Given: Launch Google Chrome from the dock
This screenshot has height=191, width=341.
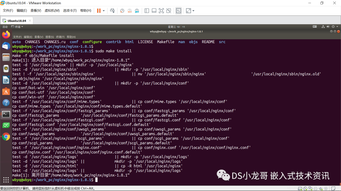Looking at the screenshot, I should 6,136.
